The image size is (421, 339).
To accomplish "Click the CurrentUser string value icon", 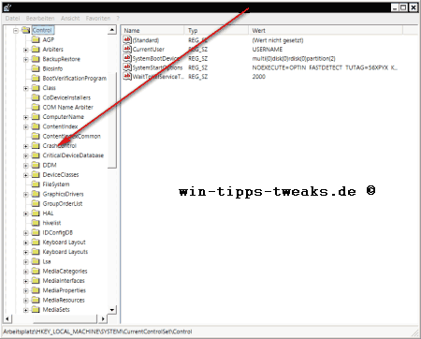I will [x=127, y=49].
